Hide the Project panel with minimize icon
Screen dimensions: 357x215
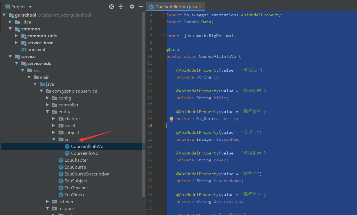point(141,7)
